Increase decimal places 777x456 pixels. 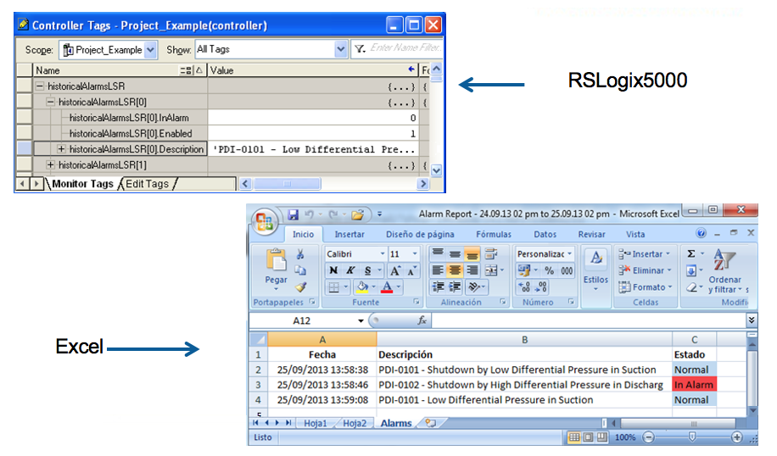[x=524, y=286]
